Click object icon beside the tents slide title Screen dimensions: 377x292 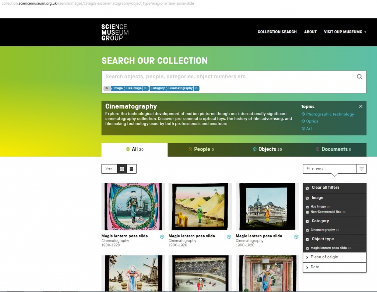coord(229,237)
